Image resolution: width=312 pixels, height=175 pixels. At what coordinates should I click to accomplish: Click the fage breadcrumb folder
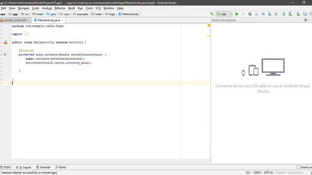(x=110, y=14)
